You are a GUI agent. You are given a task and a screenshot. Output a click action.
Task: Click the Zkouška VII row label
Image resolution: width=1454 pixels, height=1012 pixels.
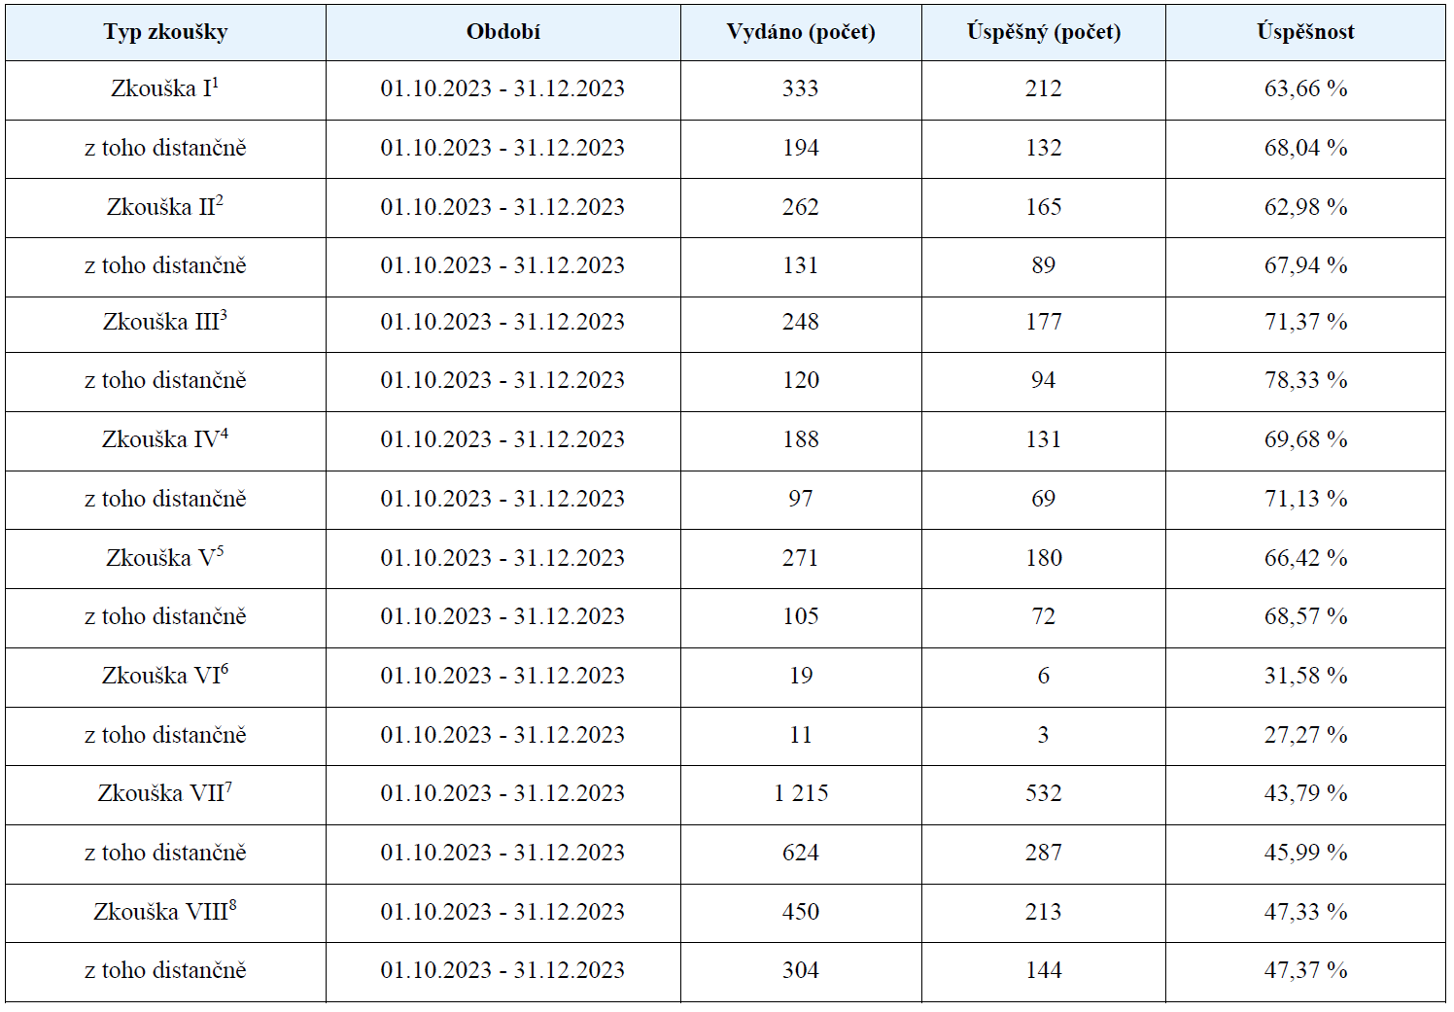(165, 793)
